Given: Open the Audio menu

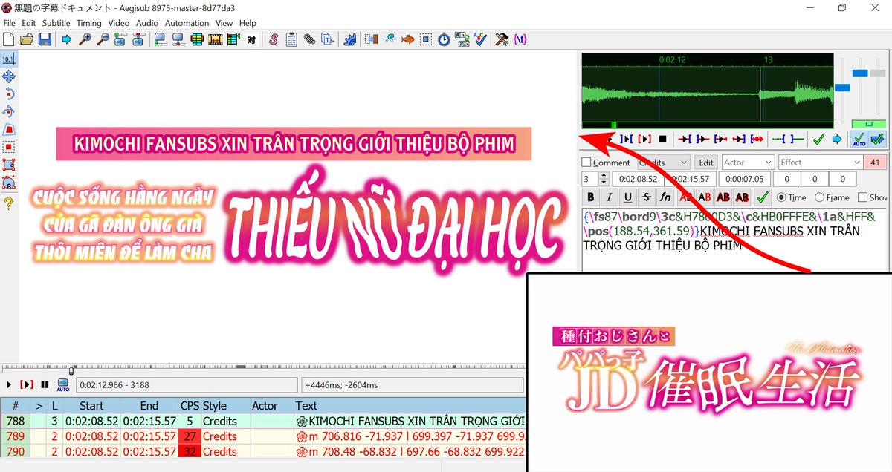Looking at the screenshot, I should tap(147, 23).
